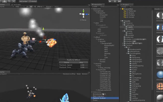Toggle Maximize on Play in Game view
Screen dimensions: 163x102
point(69,74)
